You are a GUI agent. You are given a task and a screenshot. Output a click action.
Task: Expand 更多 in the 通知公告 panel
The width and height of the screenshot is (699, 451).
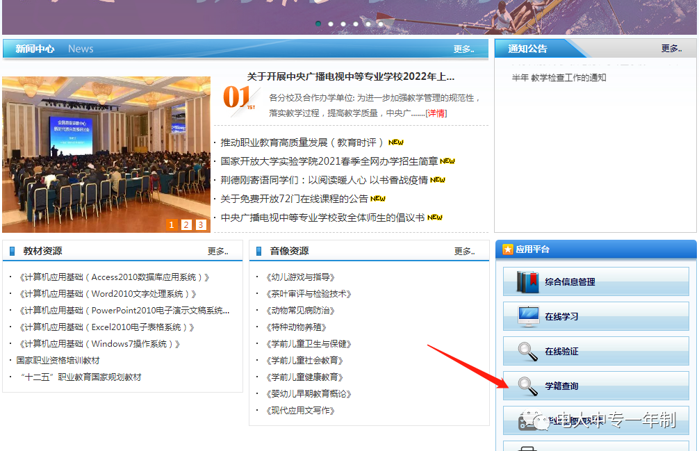click(x=671, y=49)
